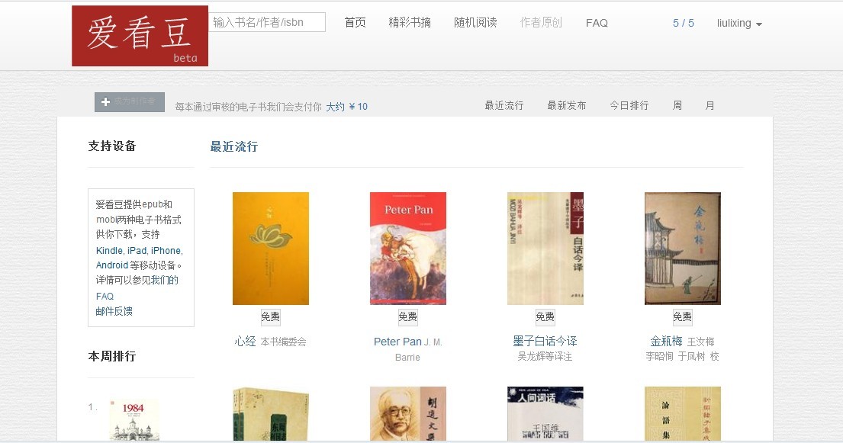The height and width of the screenshot is (443, 843).
Task: Open the Peter Pan book cover
Action: (408, 249)
